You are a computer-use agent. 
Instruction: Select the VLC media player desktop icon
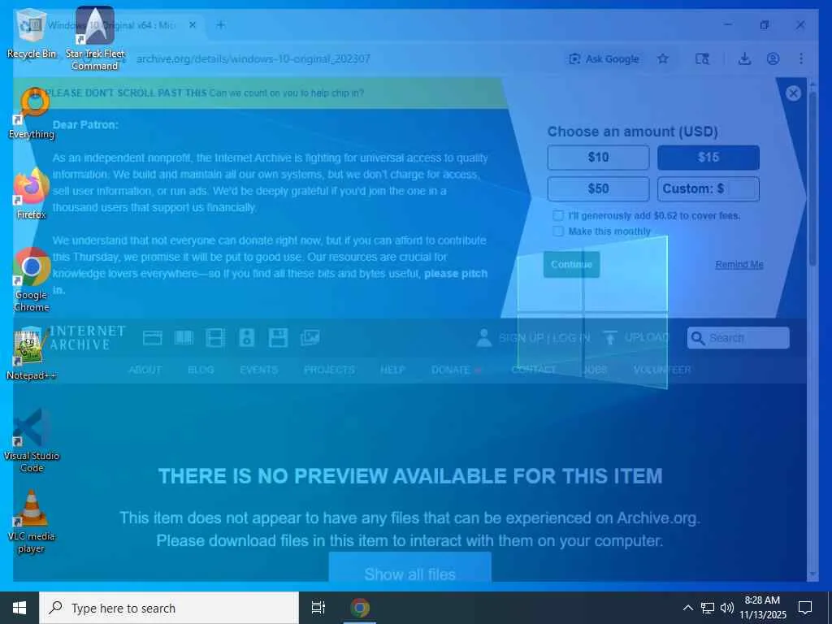[32, 522]
